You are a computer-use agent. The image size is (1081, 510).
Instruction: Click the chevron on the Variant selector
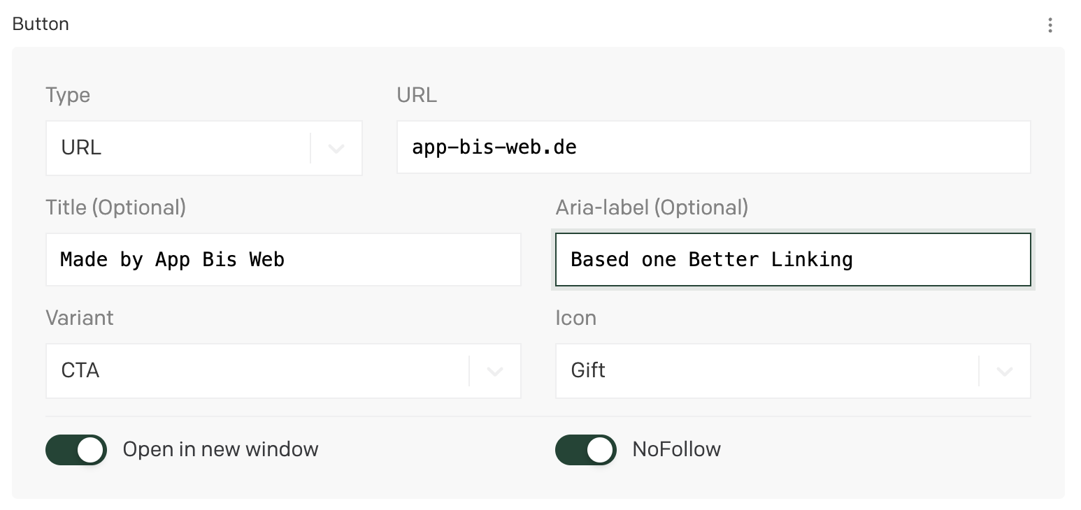pos(495,371)
